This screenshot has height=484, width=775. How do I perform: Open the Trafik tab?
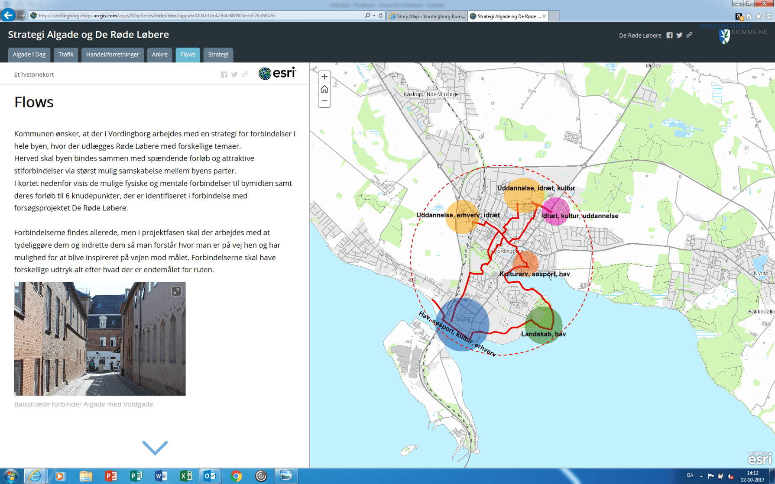pyautogui.click(x=66, y=55)
